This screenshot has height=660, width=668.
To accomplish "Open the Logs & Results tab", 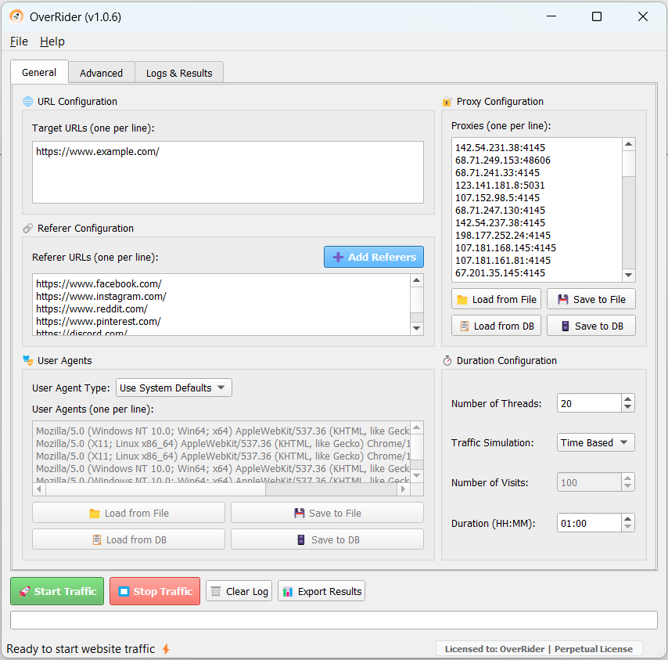I will [x=179, y=73].
